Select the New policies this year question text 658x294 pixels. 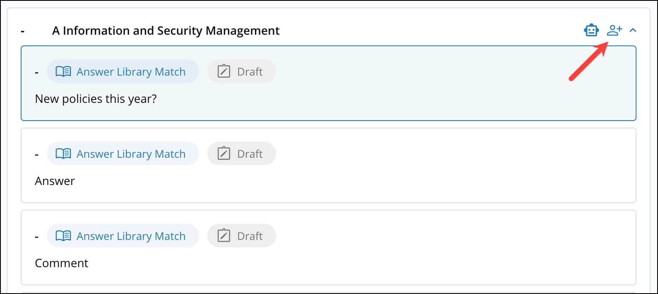96,98
